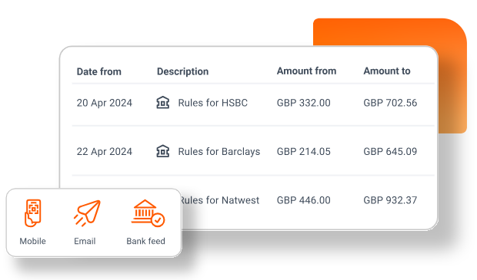Open the Rules for Barclays entry

pyautogui.click(x=219, y=152)
